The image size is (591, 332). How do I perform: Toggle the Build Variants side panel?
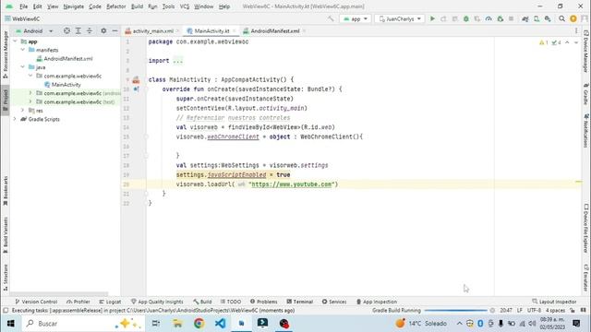tap(6, 235)
